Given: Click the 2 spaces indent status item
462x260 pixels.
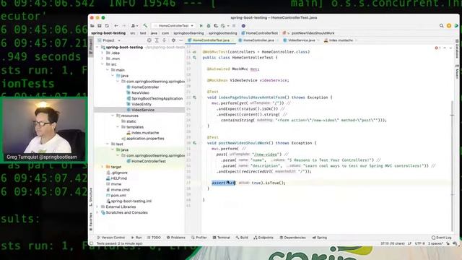Looking at the screenshot, I should [435, 244].
